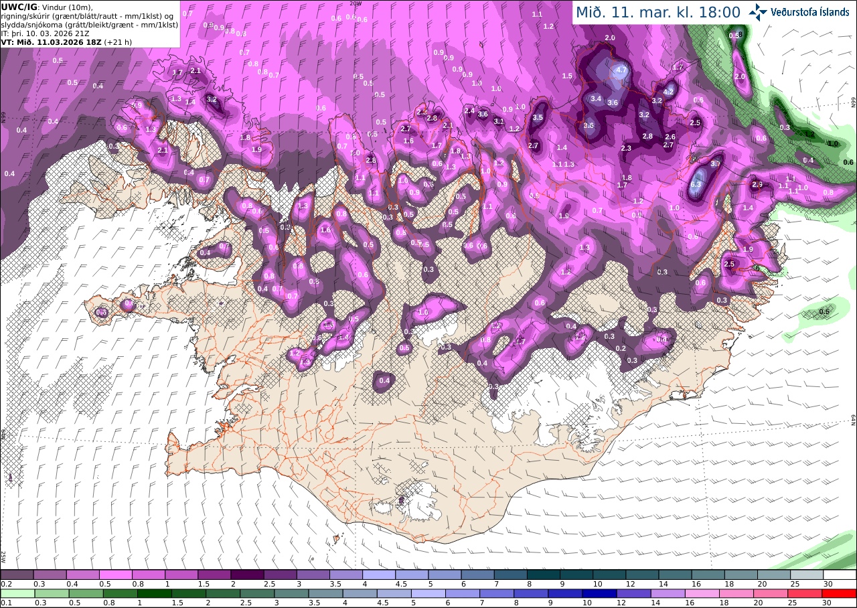The image size is (857, 608).
Task: Pick the grey snow swatch labeled 25
Action: [x=807, y=575]
